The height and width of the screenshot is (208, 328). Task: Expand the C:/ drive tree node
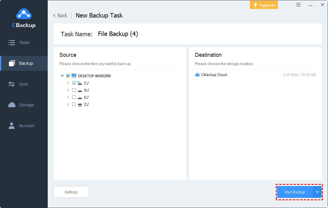(68, 83)
